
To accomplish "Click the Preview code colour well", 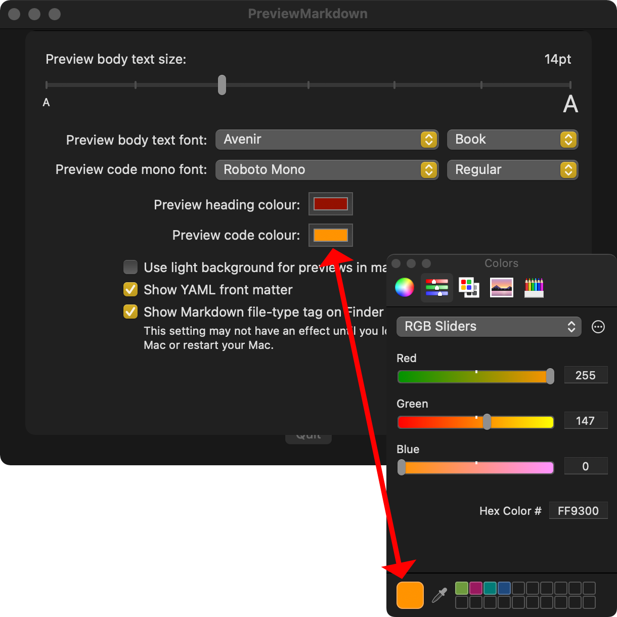I will coord(331,235).
